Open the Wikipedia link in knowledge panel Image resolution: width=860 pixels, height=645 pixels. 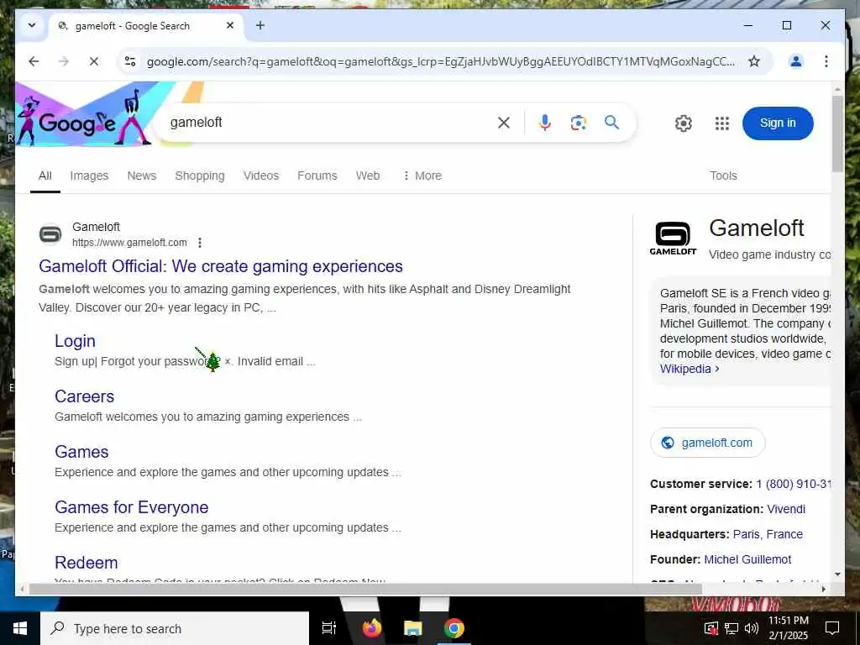click(690, 369)
